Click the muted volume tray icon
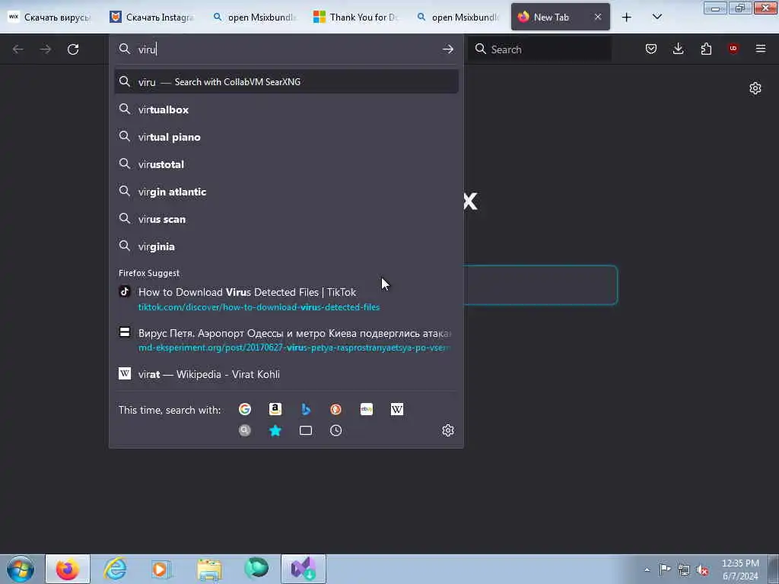Image resolution: width=779 pixels, height=584 pixels. tap(702, 570)
